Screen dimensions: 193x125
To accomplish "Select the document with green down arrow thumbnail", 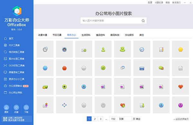I will tap(142, 105).
